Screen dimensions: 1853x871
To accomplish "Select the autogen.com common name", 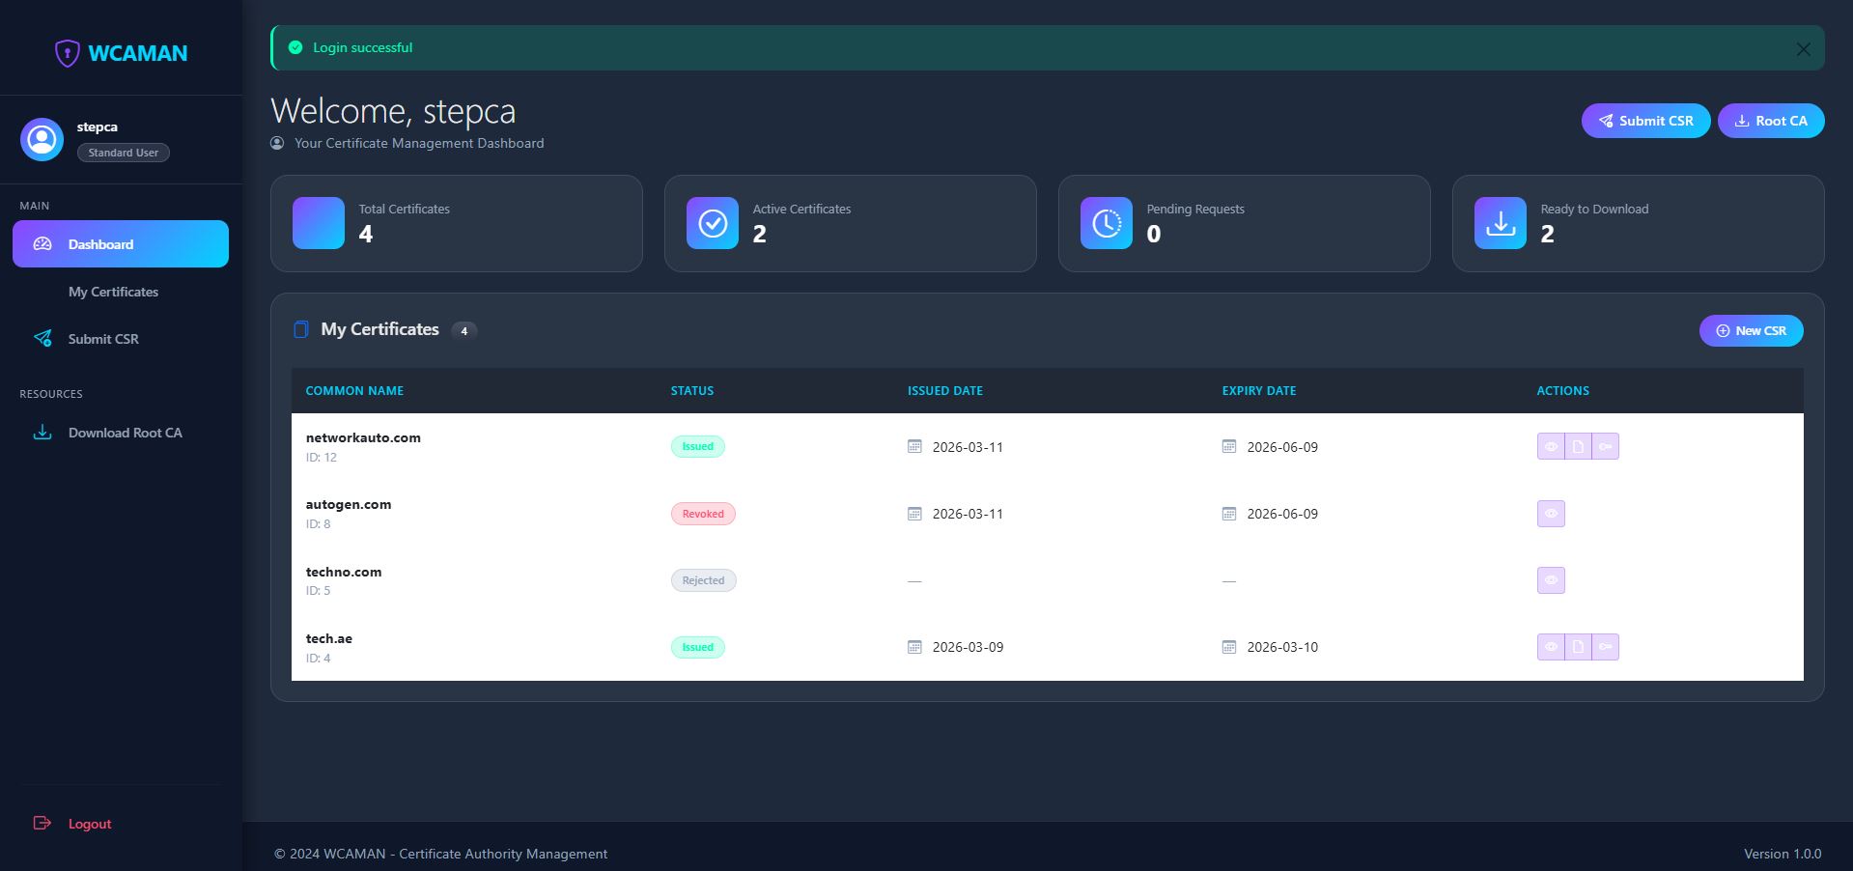I will 349,504.
